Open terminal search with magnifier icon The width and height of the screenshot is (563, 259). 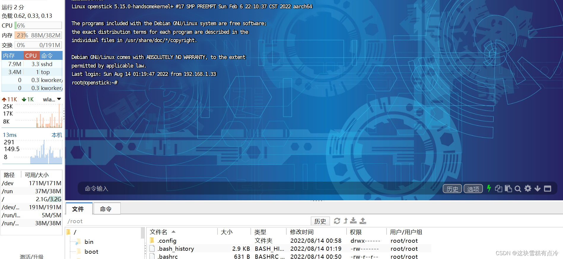tap(518, 189)
